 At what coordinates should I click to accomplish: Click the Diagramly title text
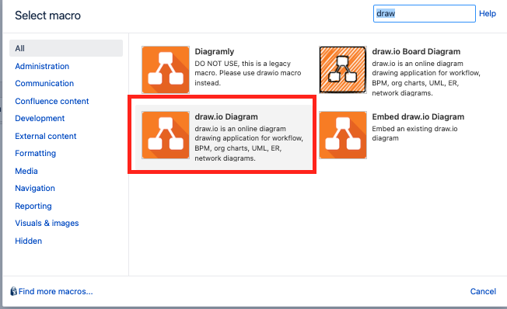tap(215, 52)
